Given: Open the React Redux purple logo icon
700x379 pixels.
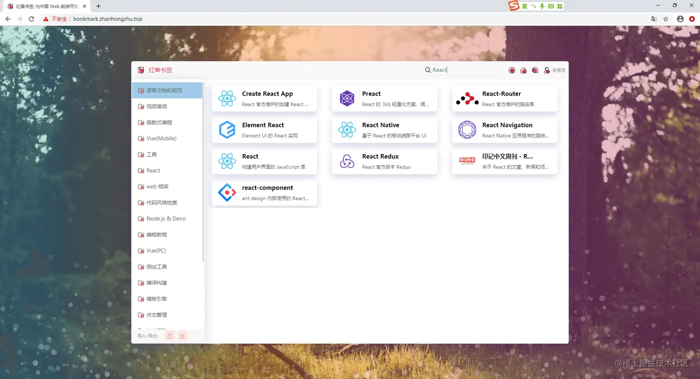Looking at the screenshot, I should (347, 161).
